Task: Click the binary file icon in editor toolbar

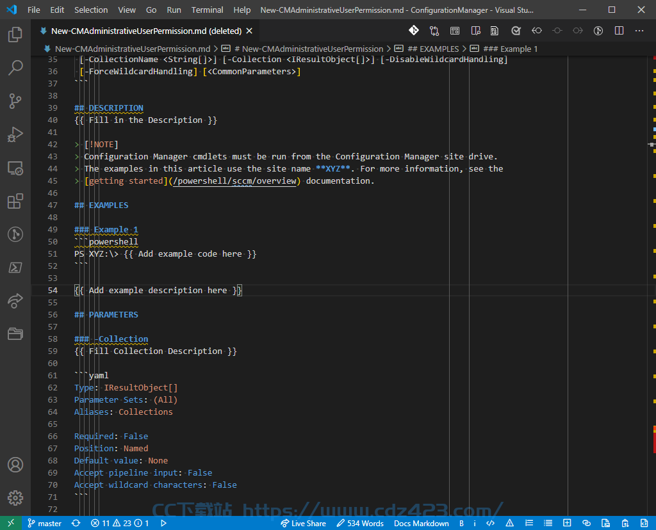Action: click(495, 31)
